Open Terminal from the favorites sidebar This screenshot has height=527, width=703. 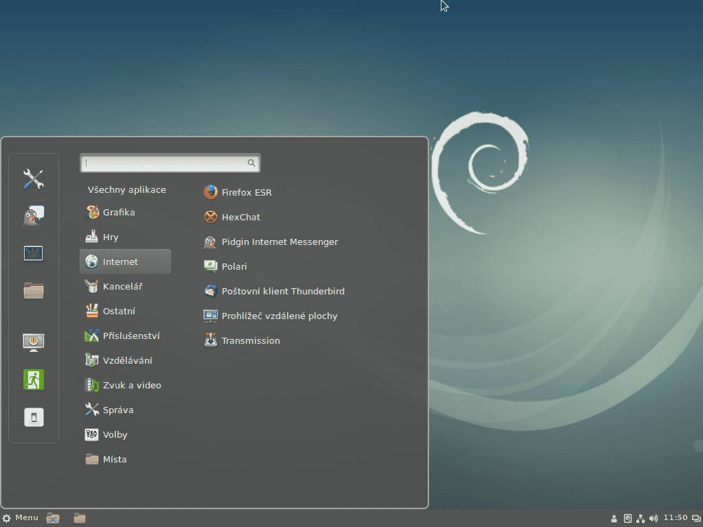coord(33,253)
